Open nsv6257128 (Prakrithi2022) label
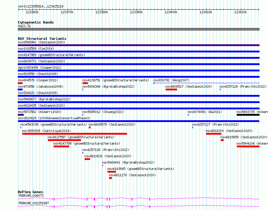The width and height of the screenshot is (268, 210). [x=243, y=86]
